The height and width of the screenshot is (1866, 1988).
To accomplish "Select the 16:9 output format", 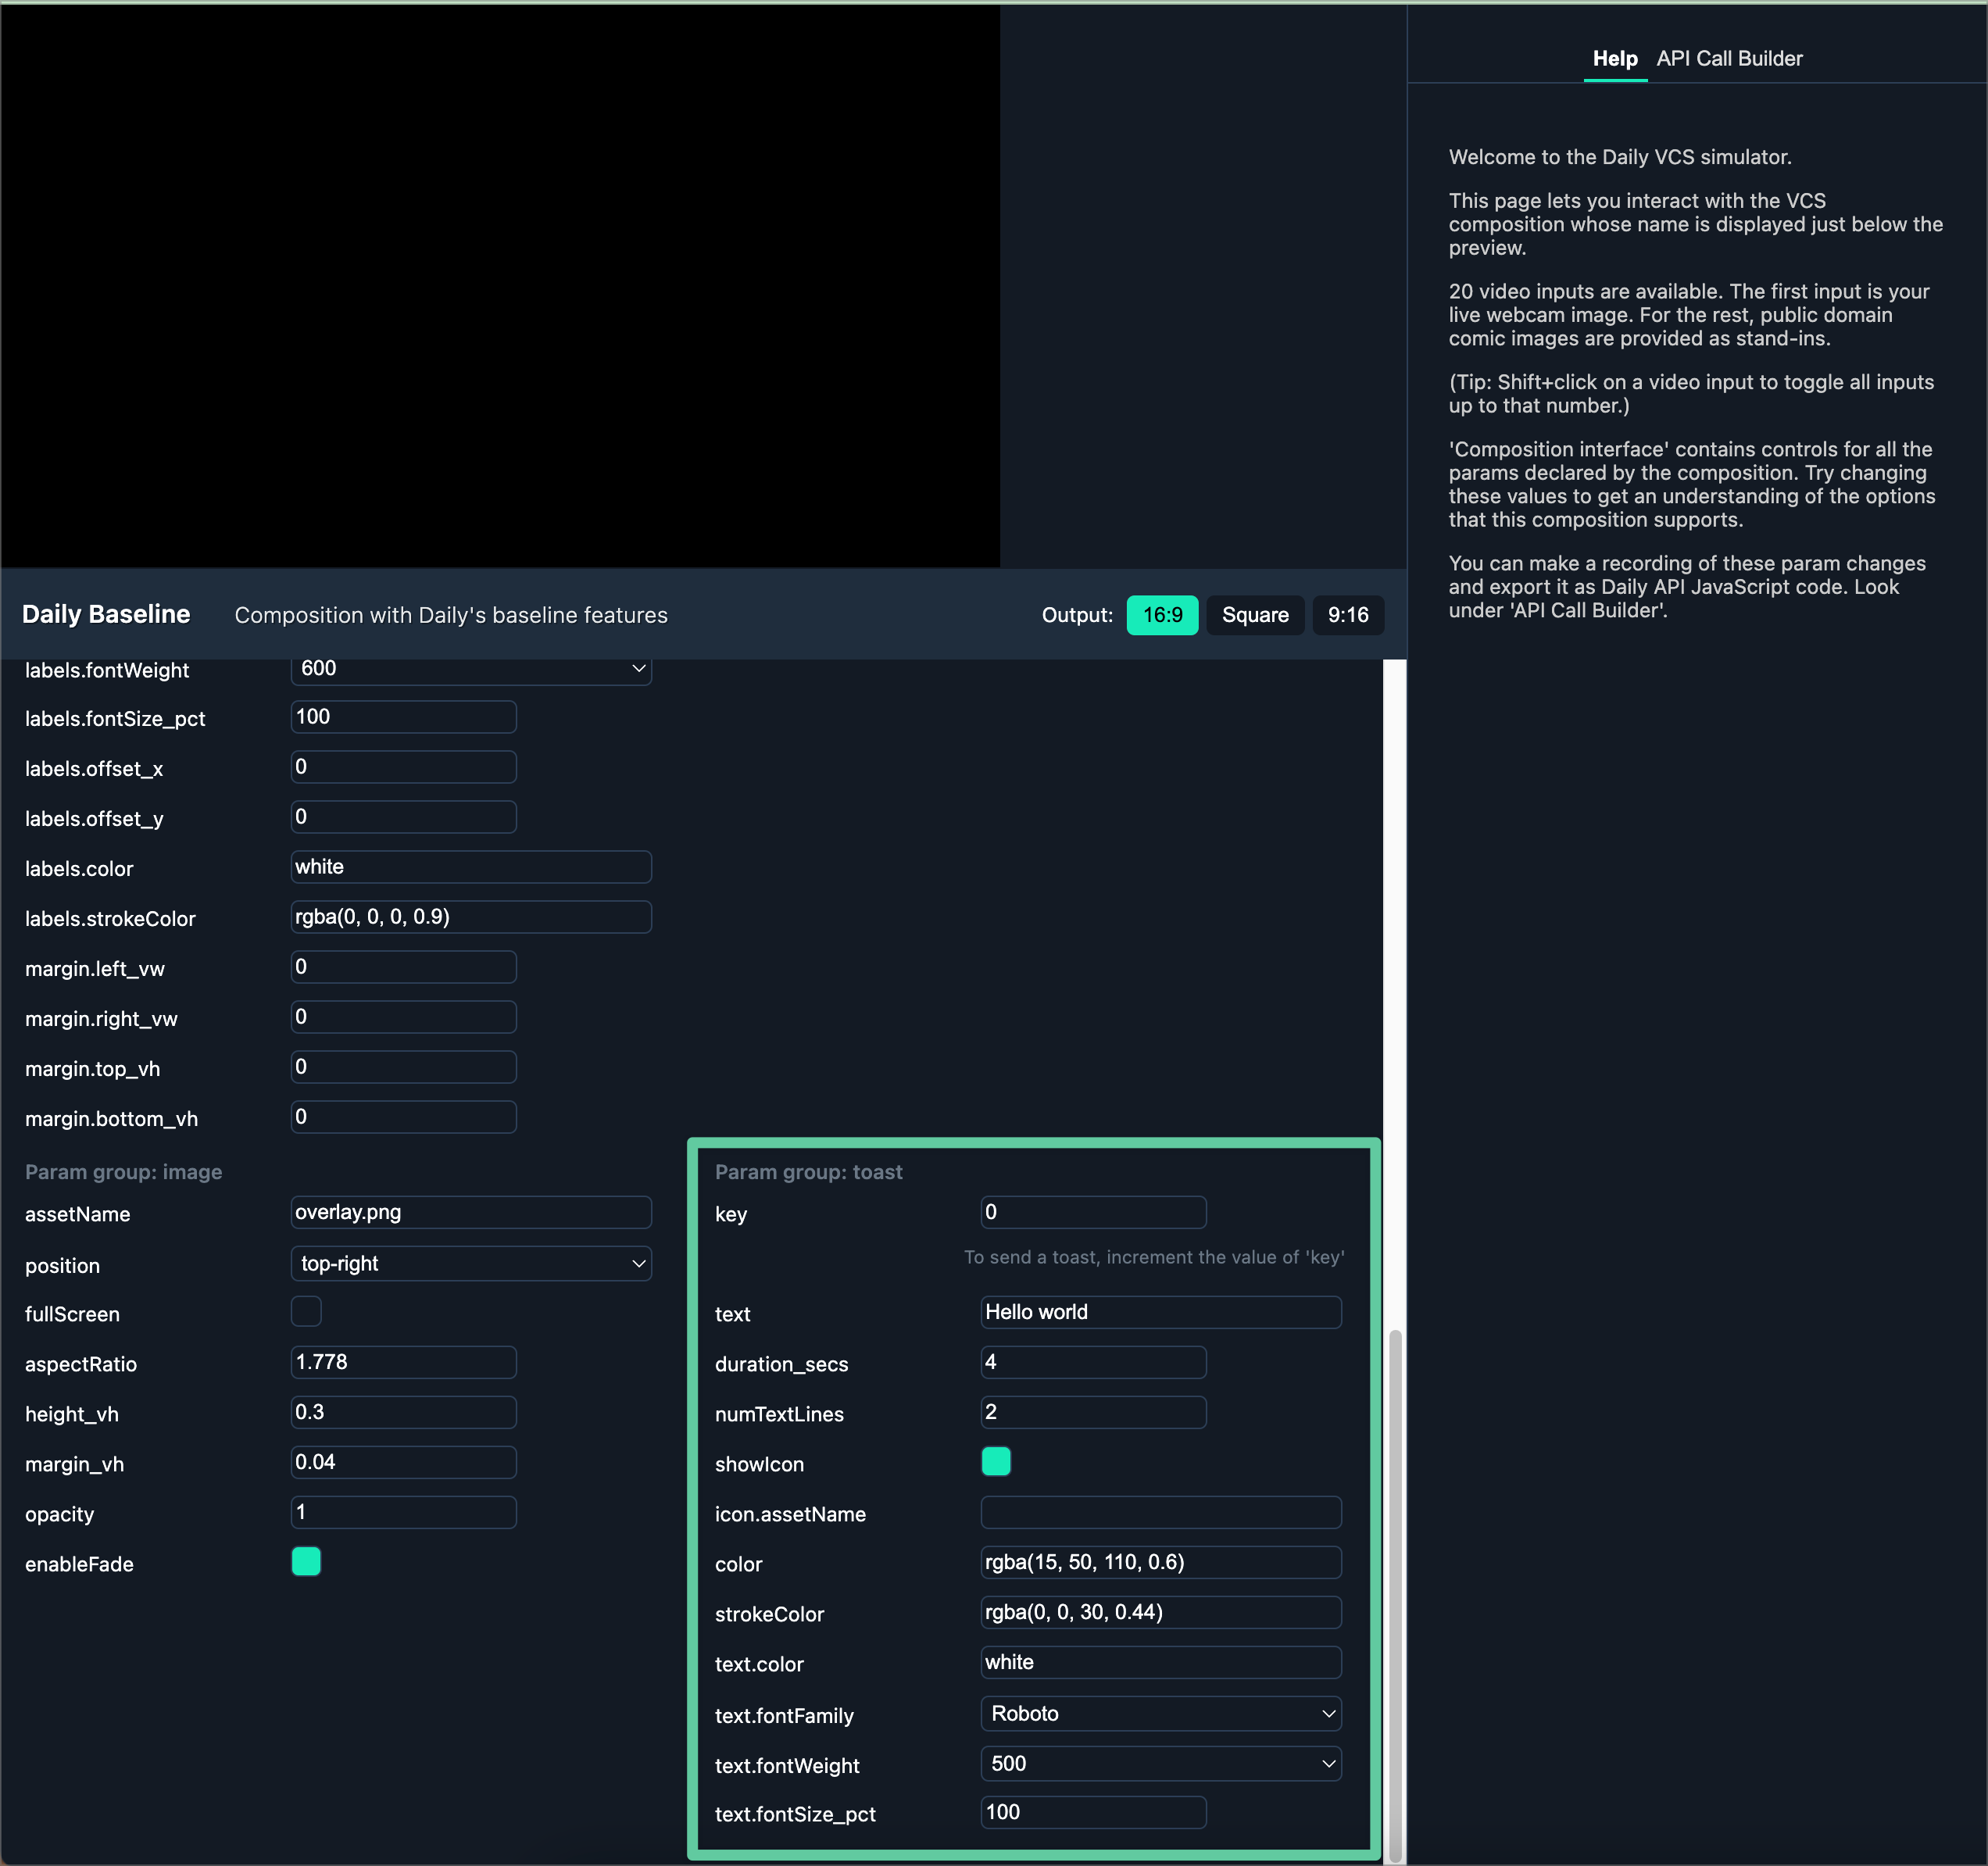I will point(1161,614).
